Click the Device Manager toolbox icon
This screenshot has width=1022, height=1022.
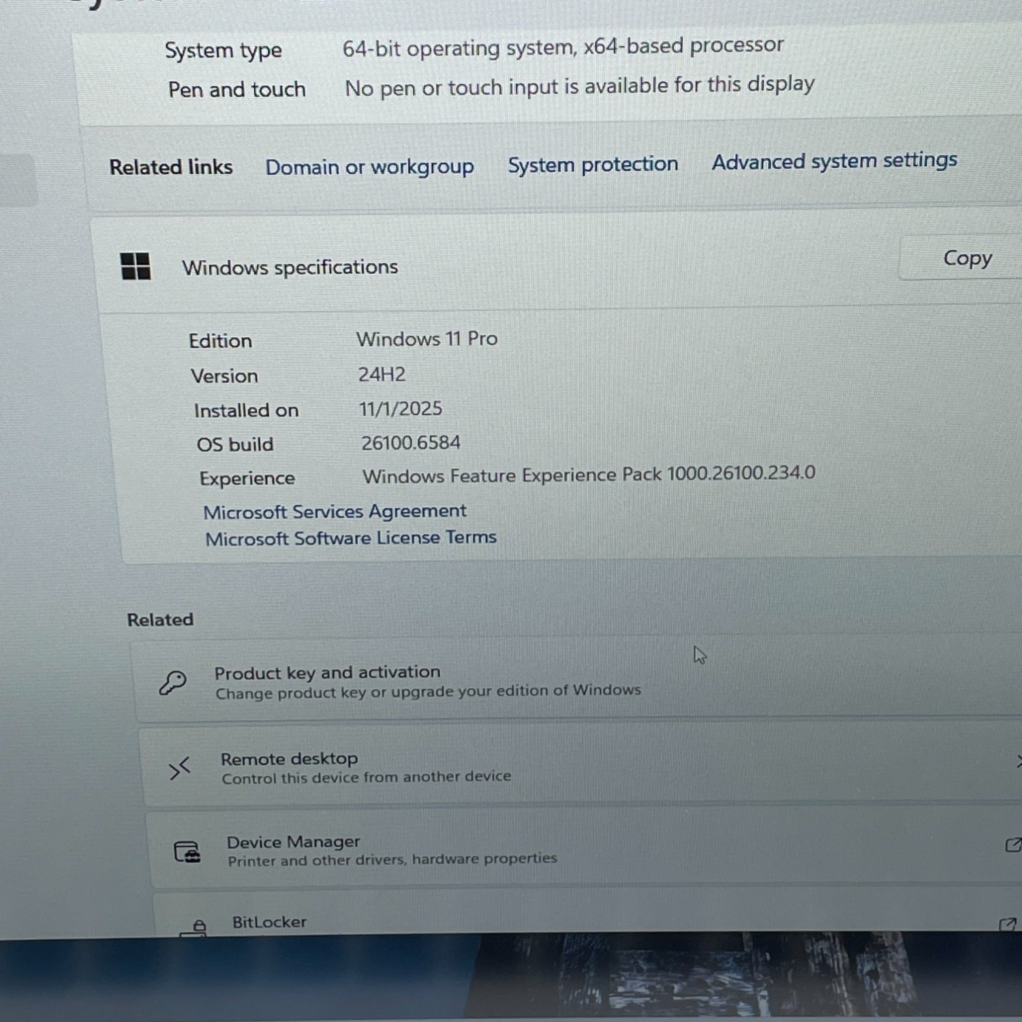click(x=187, y=852)
